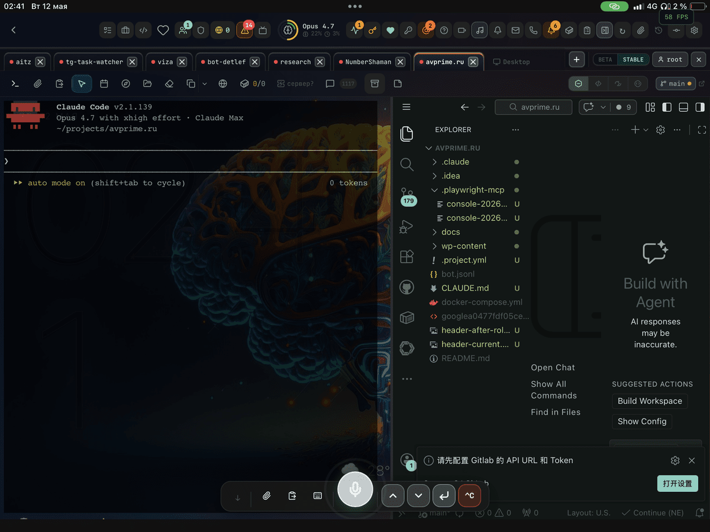Screen dimensions: 710x532
Task: Click the activity pulse icon with the 1 badge
Action: (355, 30)
